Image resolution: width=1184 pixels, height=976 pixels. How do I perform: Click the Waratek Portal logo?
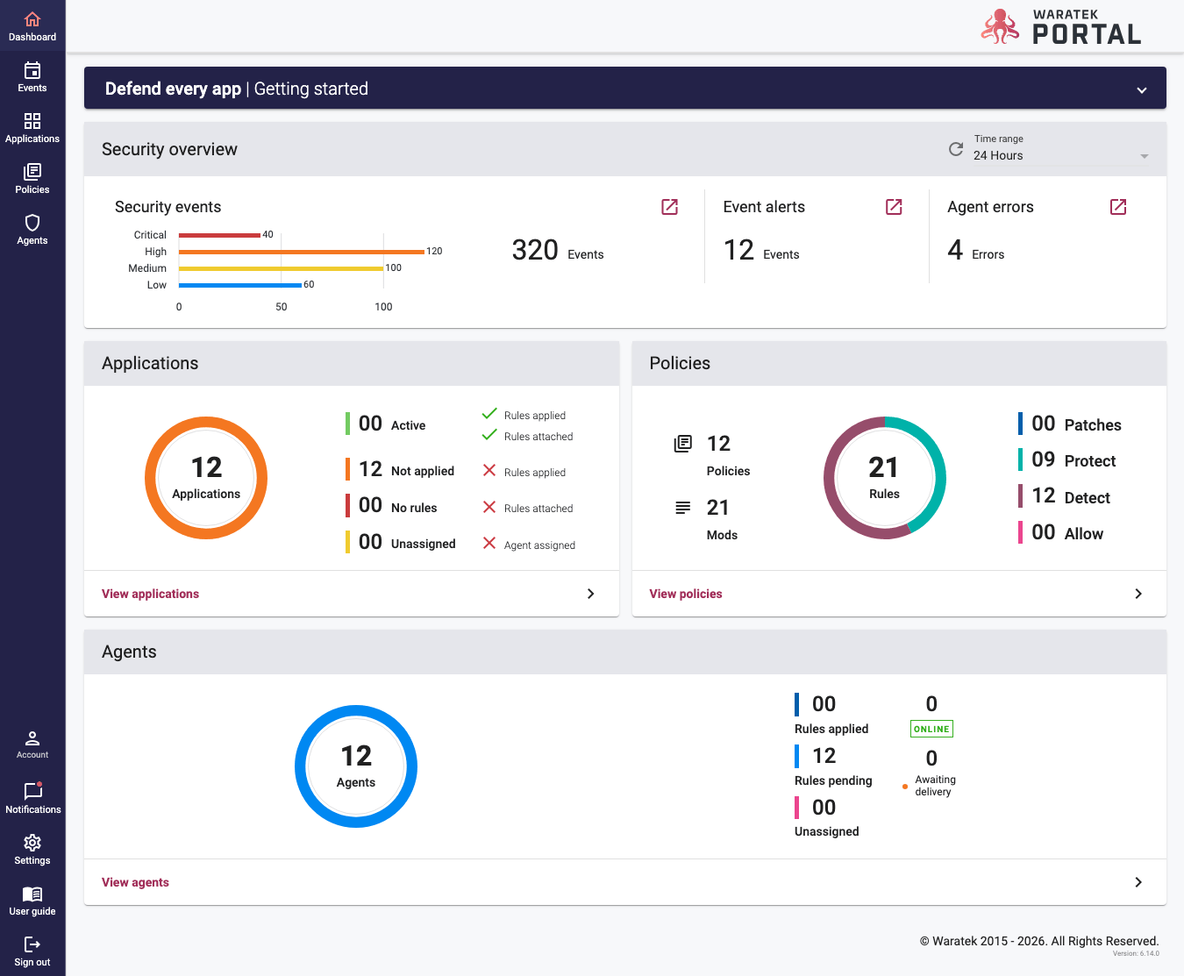(1061, 27)
